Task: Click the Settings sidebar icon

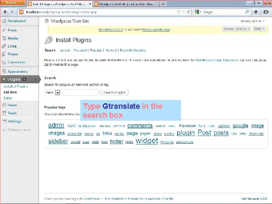Action: [4, 121]
